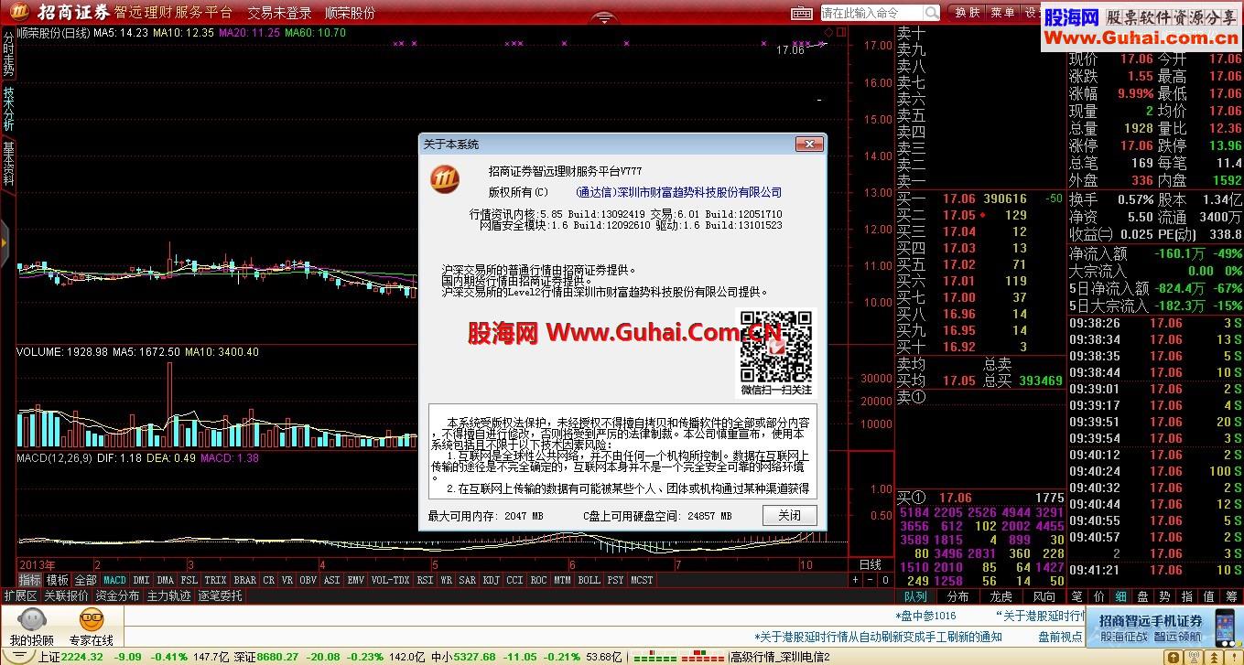Select the 笔 tick tab

(x=1077, y=596)
